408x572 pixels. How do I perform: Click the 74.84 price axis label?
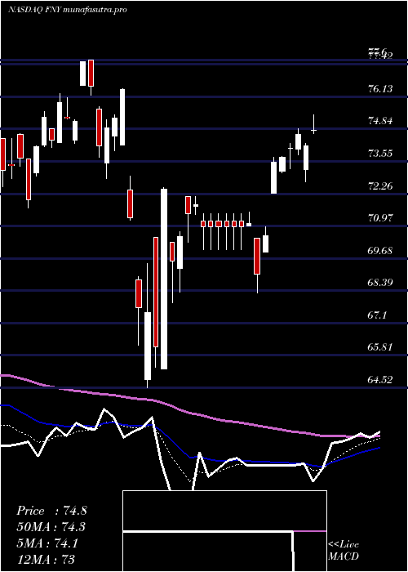coord(380,121)
